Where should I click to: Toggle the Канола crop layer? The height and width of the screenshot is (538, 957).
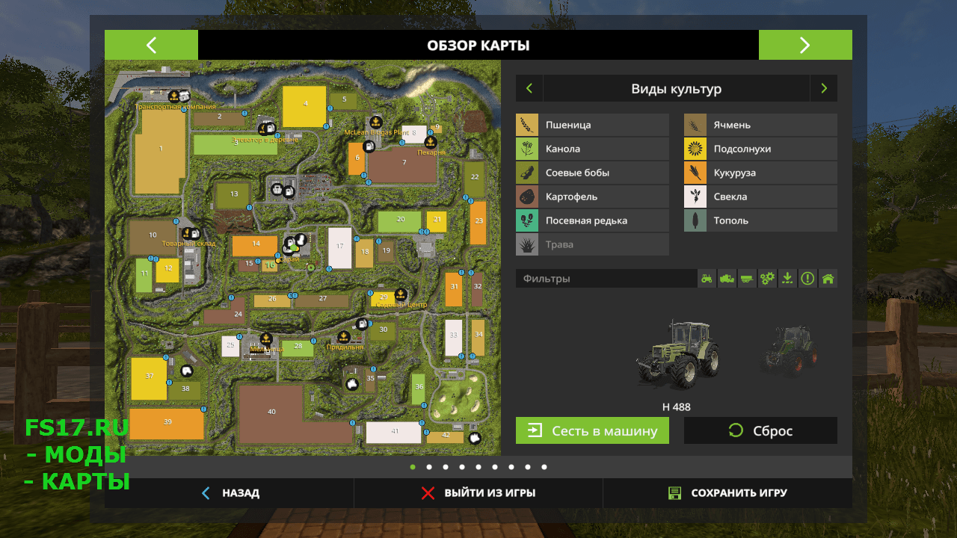(592, 149)
